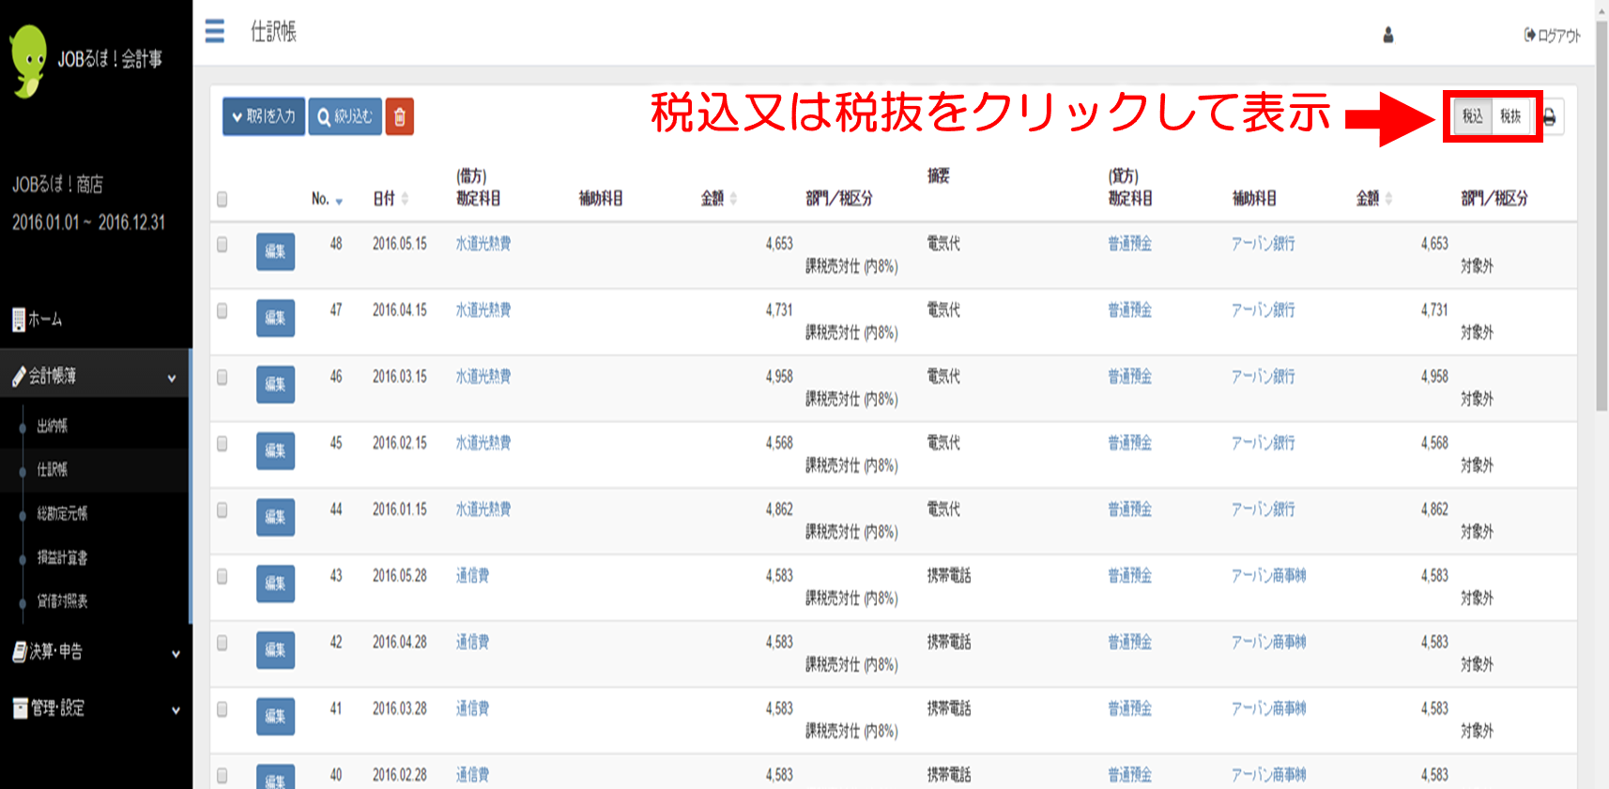1609x789 pixels.
Task: Click 携帯電話 summary in row 43
Action: 949,576
